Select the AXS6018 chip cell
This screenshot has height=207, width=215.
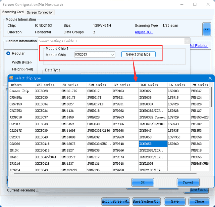click(x=22, y=117)
